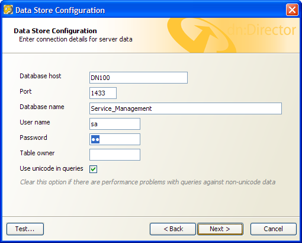Click into the Port field showing 1433

tap(103, 93)
